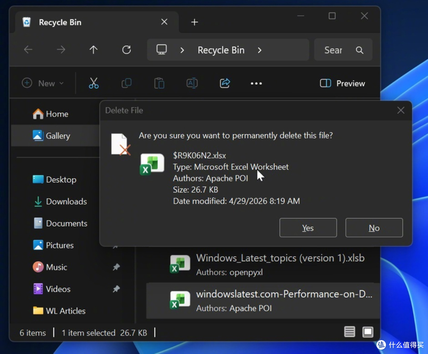Click 1 item selected status text
Viewport: 428px width, 354px height.
point(88,333)
